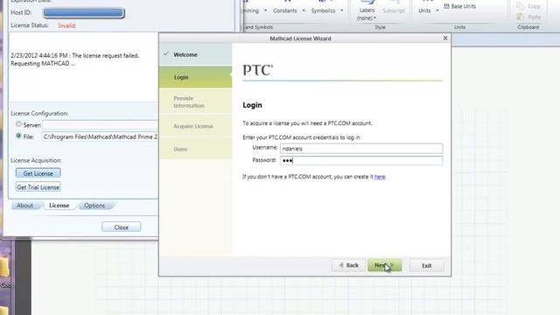560x315 pixels.
Task: Open the Units dropdown in the ribbon
Action: 428,10
